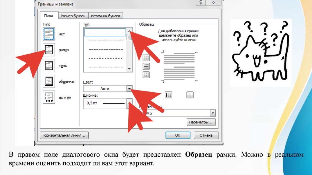Click the border sample preview page

pyautogui.click(x=179, y=66)
